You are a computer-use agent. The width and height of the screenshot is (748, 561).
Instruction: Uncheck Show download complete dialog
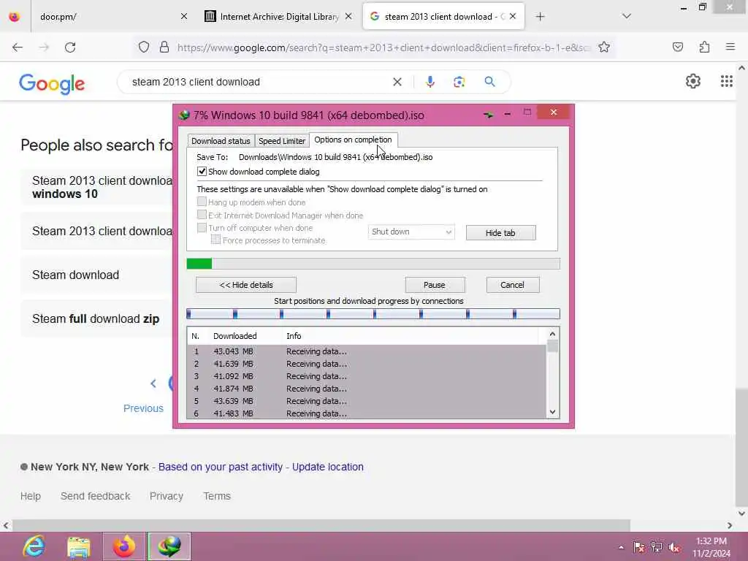[202, 171]
